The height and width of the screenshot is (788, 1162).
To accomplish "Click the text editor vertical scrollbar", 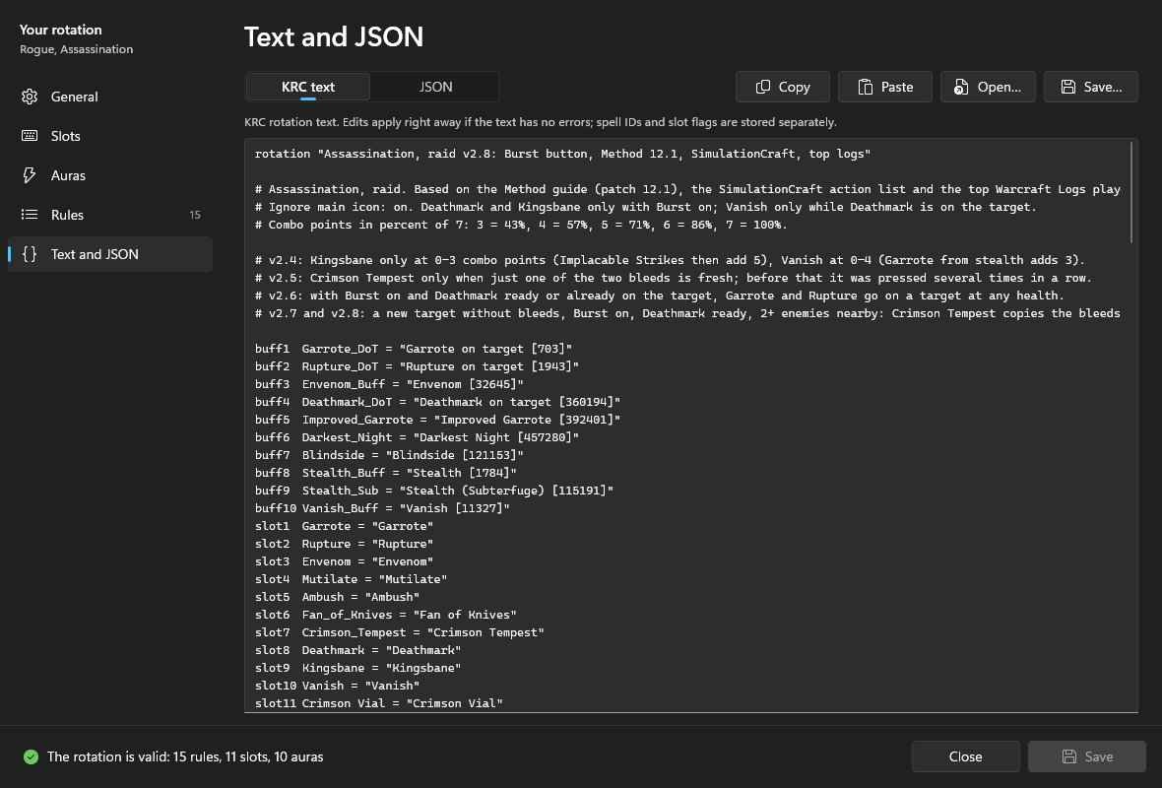I will [x=1131, y=193].
